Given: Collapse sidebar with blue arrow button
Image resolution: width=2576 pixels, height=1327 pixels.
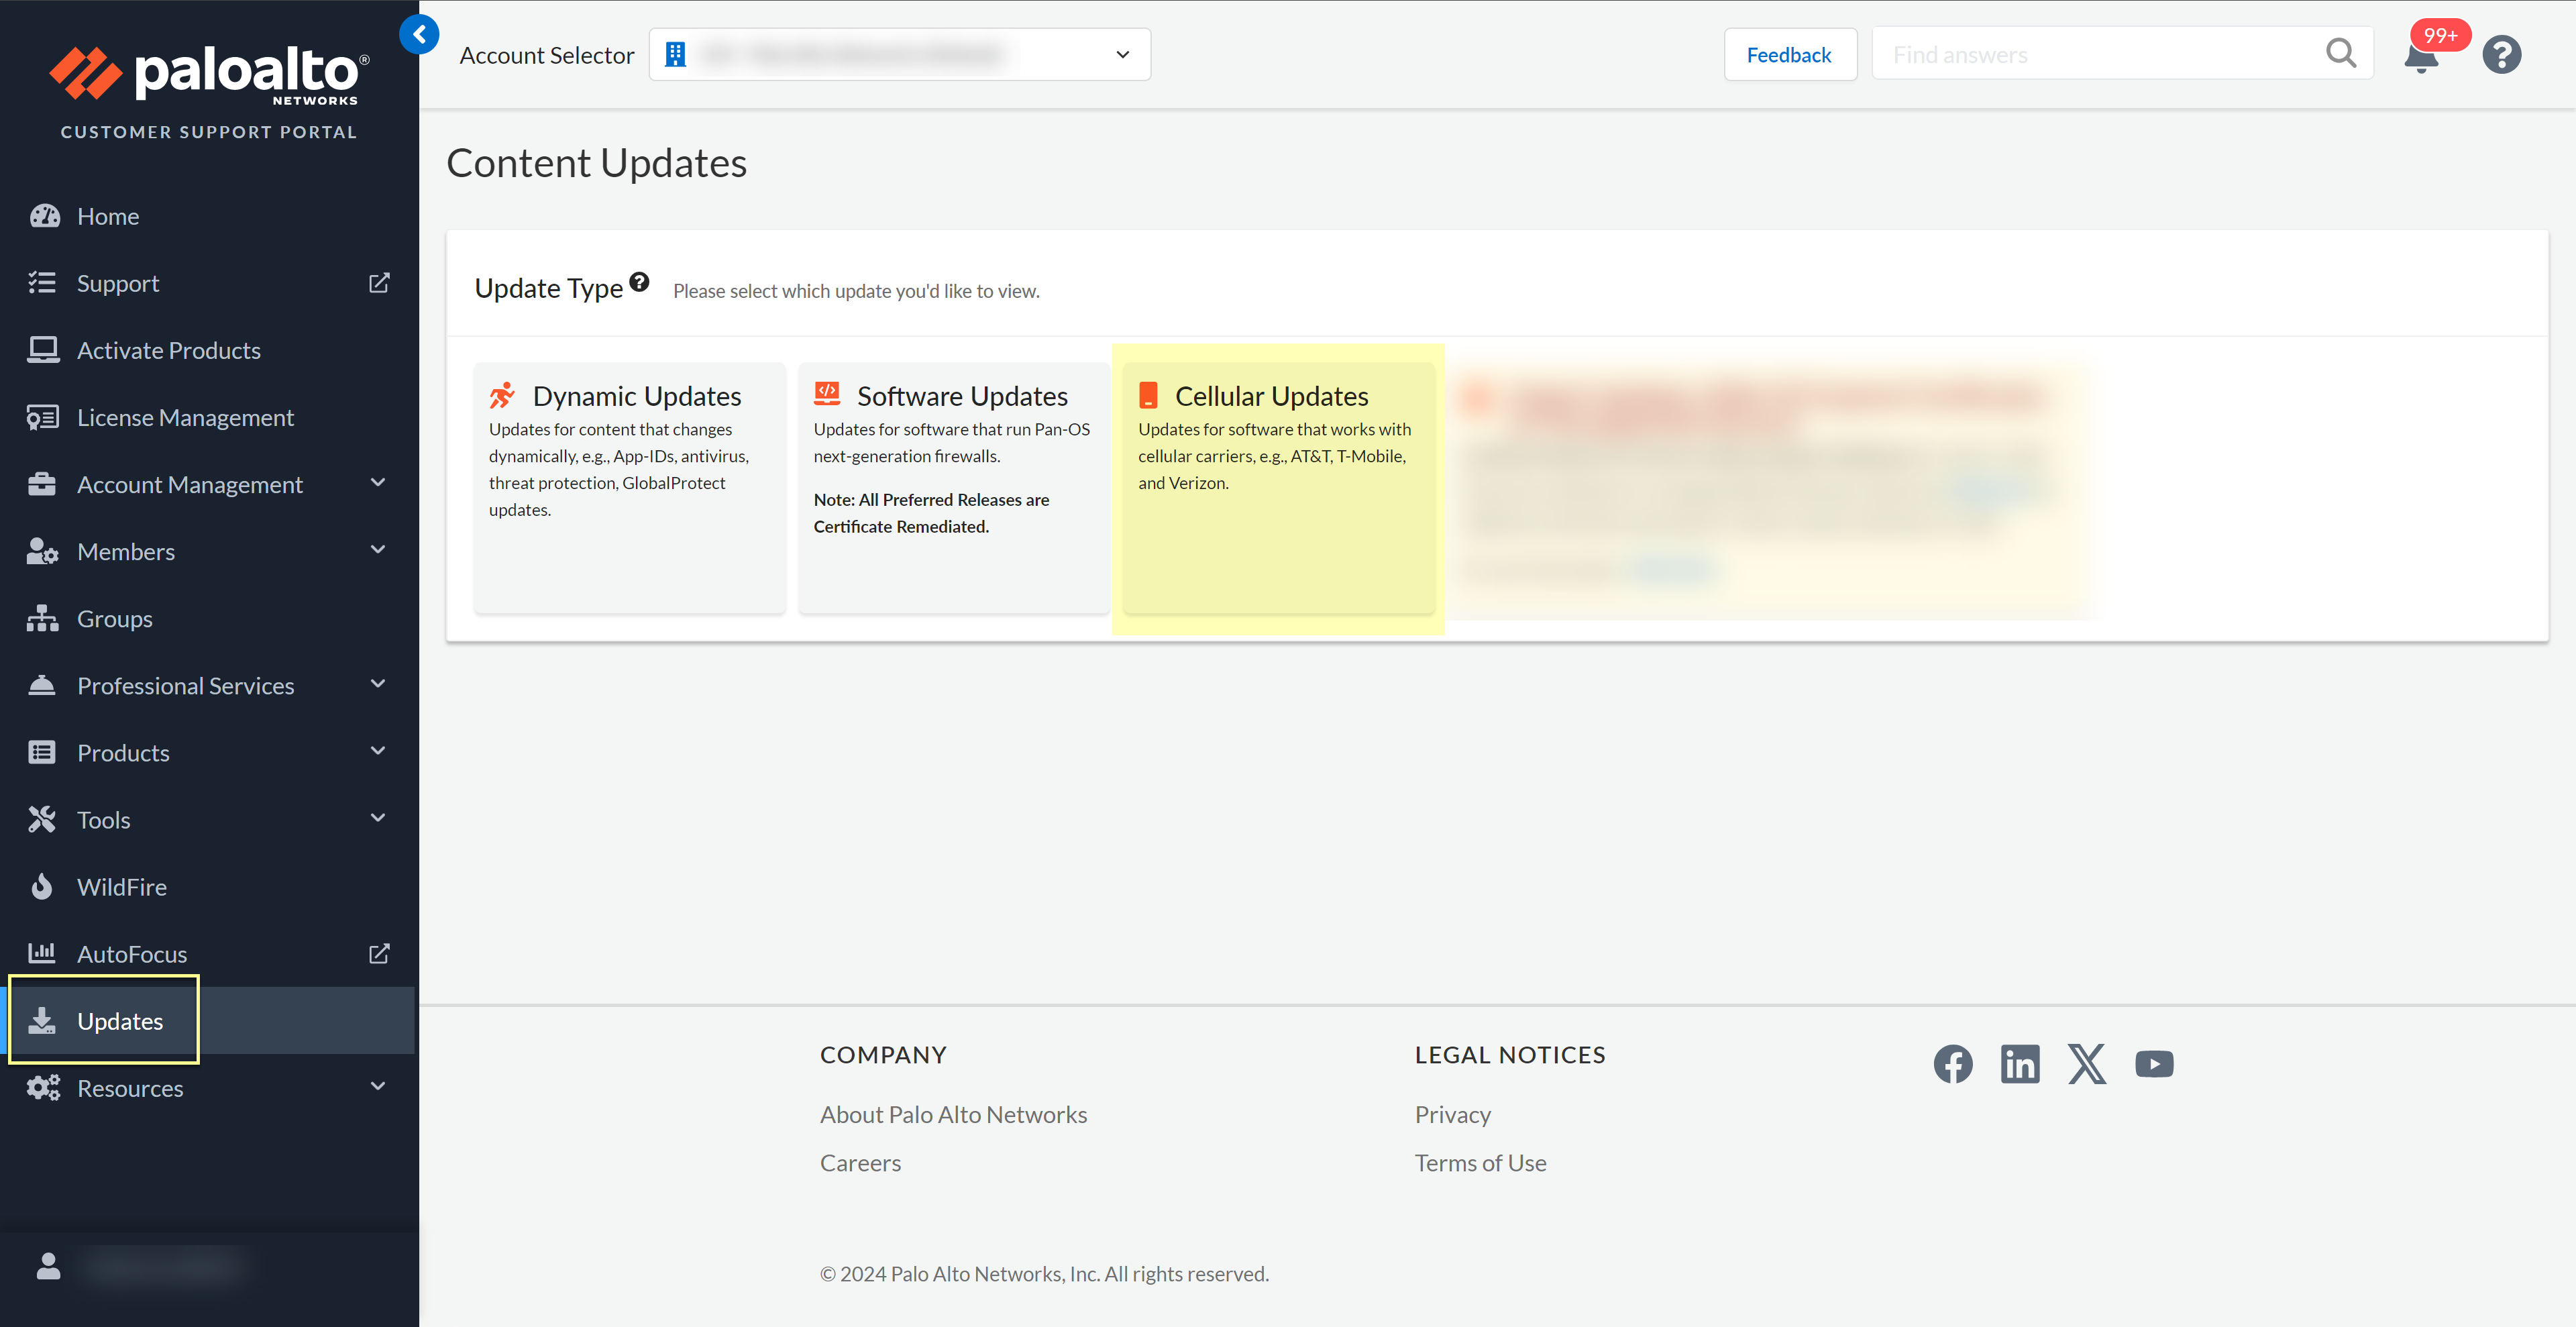Looking at the screenshot, I should (419, 35).
